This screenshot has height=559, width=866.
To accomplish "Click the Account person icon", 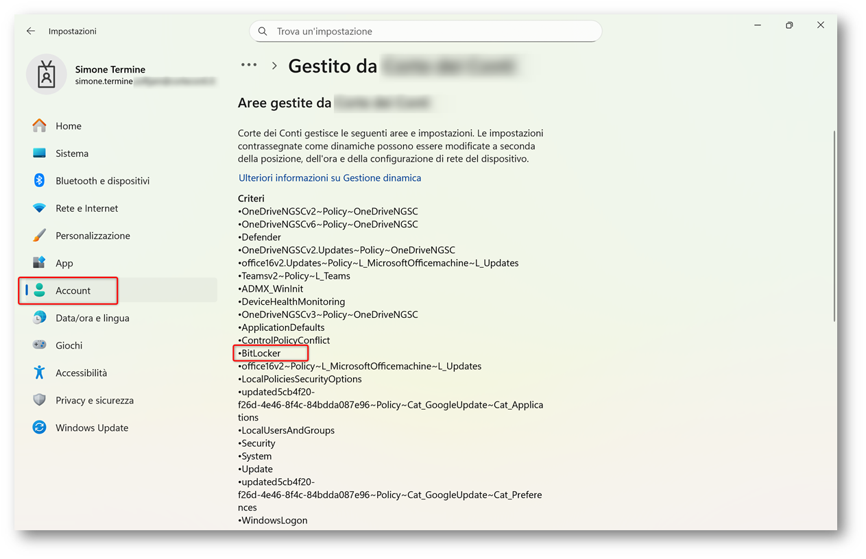I will coord(40,290).
